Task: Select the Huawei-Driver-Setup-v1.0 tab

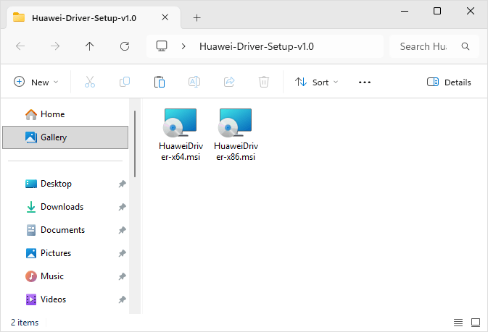Action: pyautogui.click(x=94, y=17)
